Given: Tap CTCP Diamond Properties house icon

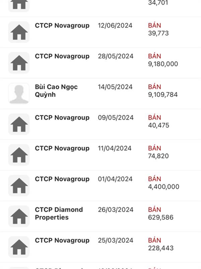Looking at the screenshot, I should point(19,216).
